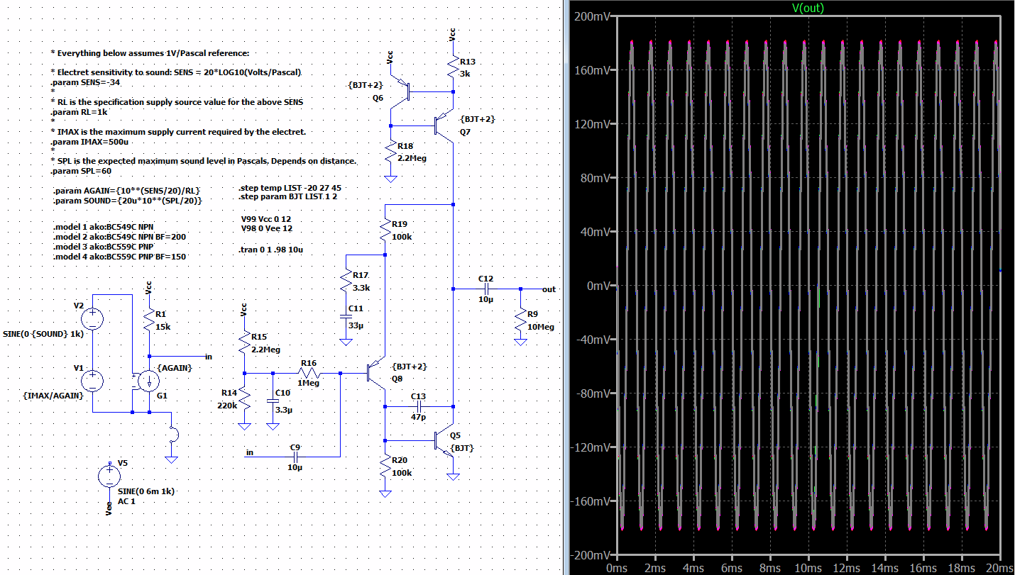Pick resistor R19 100k symbol
1015x575 pixels.
[x=385, y=230]
